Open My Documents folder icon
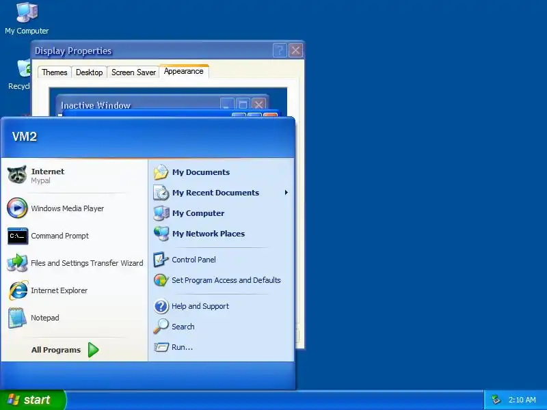Screen dimensions: 547x410 coord(161,172)
